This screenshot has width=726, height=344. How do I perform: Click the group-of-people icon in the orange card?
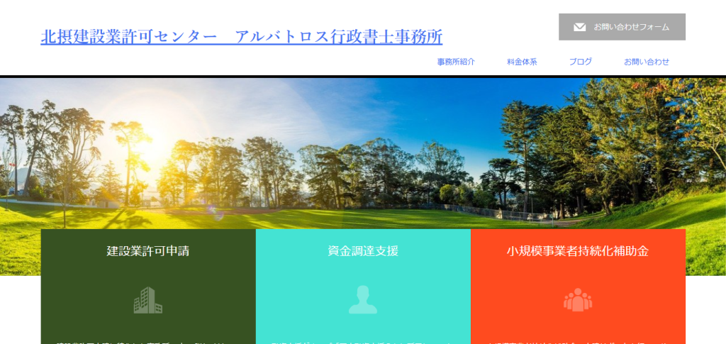click(577, 300)
